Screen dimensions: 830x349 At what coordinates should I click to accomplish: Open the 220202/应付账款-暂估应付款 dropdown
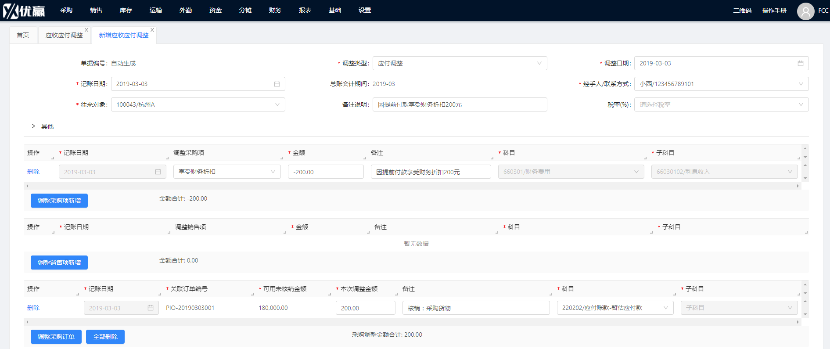point(615,308)
